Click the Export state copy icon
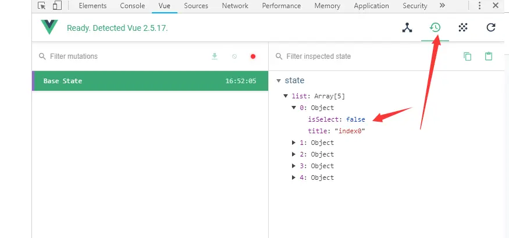The height and width of the screenshot is (238, 509). [x=467, y=56]
